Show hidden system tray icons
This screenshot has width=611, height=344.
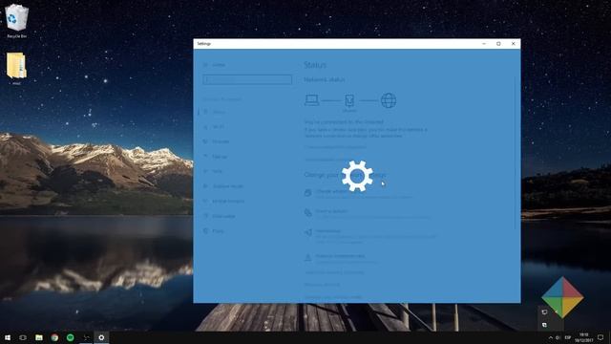(x=550, y=337)
